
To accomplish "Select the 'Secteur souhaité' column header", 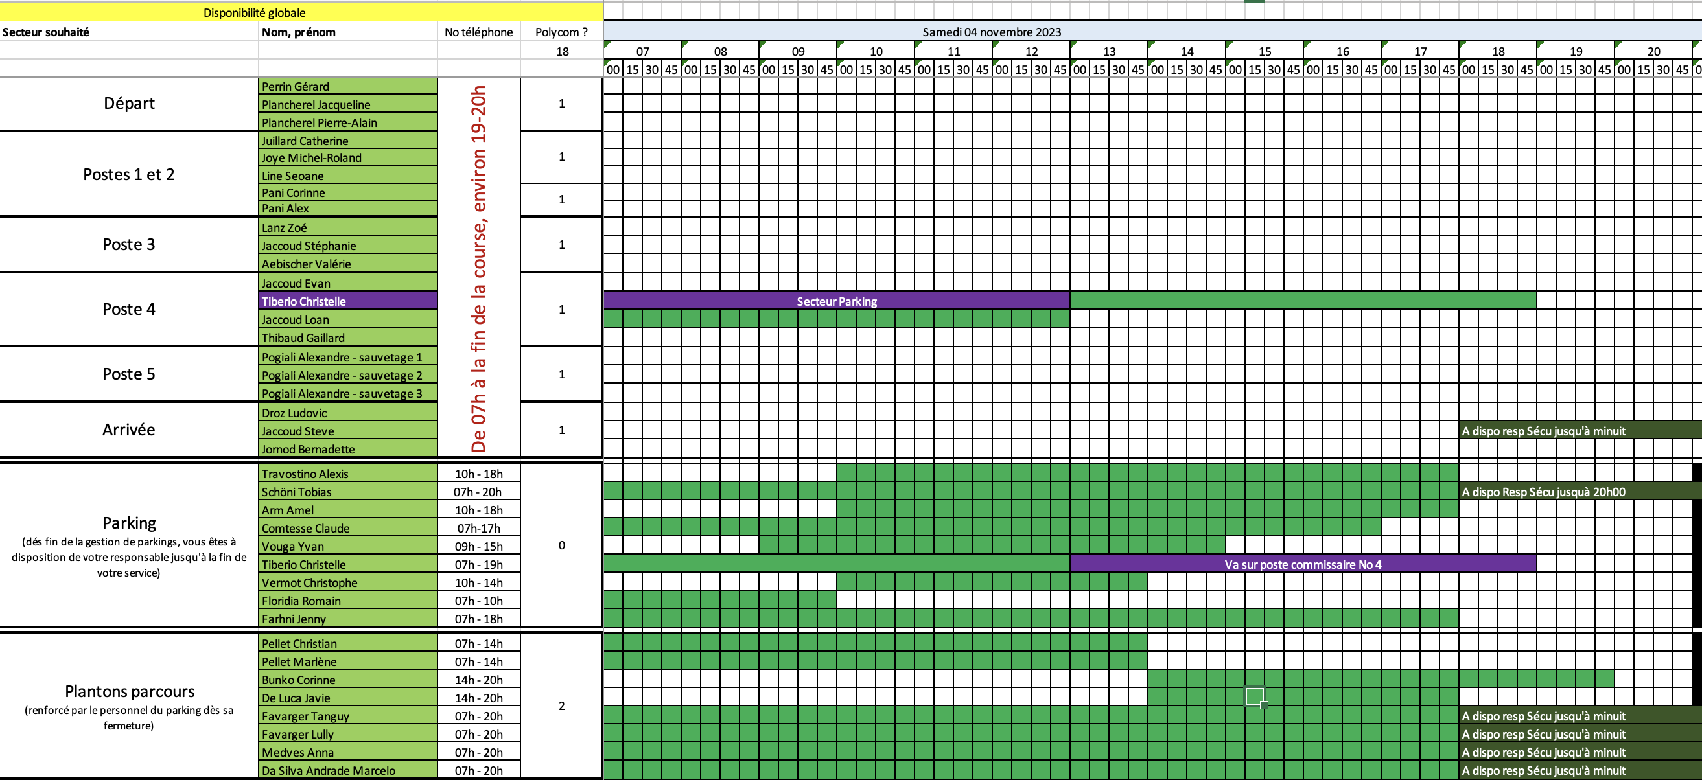I will coord(46,32).
